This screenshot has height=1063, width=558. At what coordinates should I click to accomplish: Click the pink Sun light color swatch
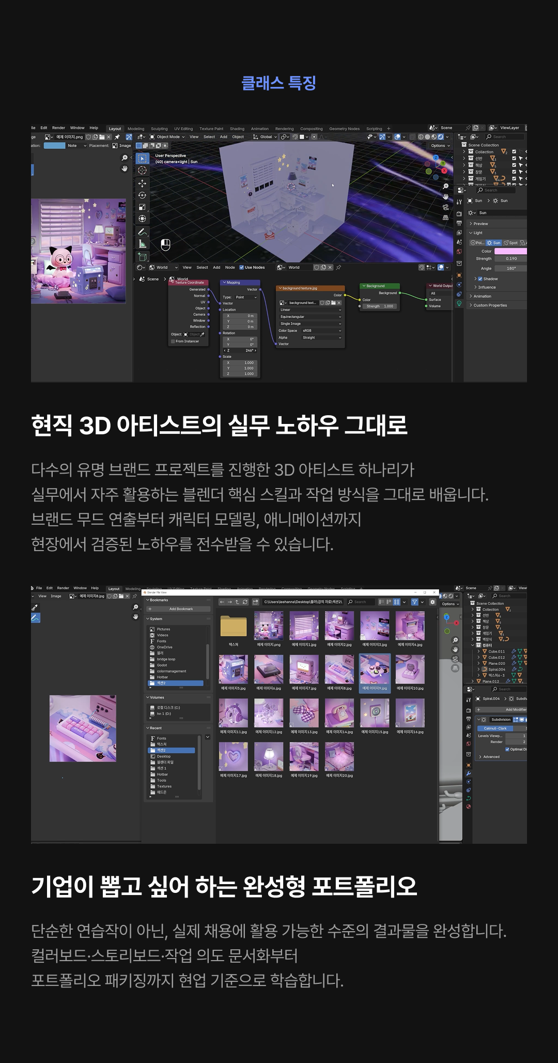point(510,251)
